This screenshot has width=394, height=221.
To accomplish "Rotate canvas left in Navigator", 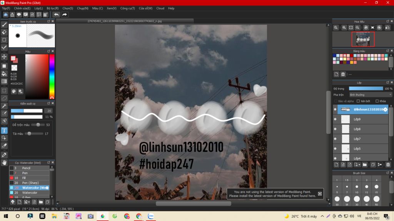I will 366,28.
